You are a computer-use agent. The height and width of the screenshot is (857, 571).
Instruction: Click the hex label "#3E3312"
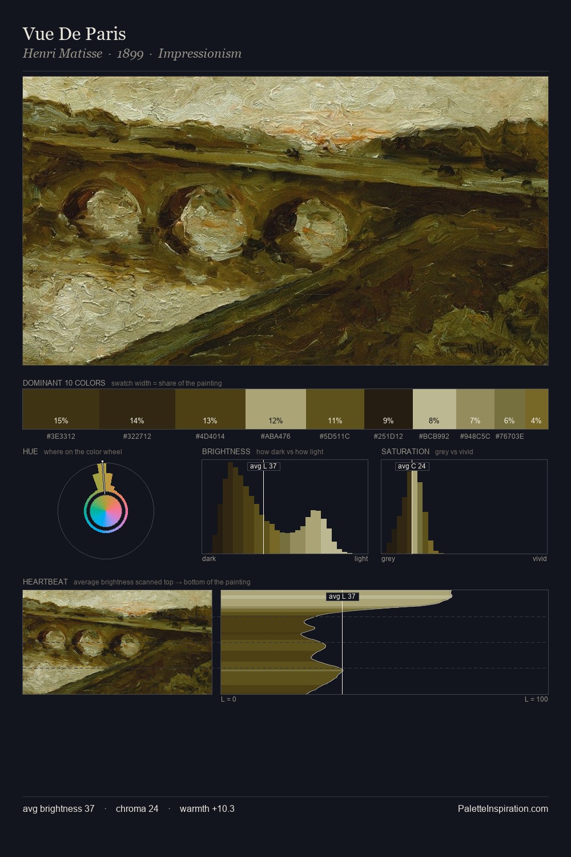pos(61,436)
